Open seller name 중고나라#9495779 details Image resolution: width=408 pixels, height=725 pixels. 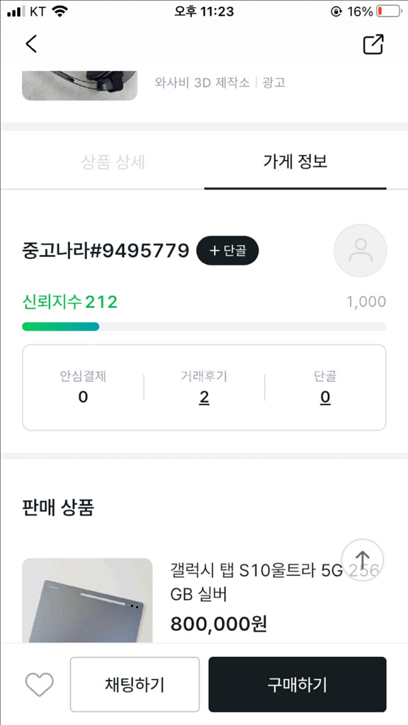pyautogui.click(x=104, y=251)
